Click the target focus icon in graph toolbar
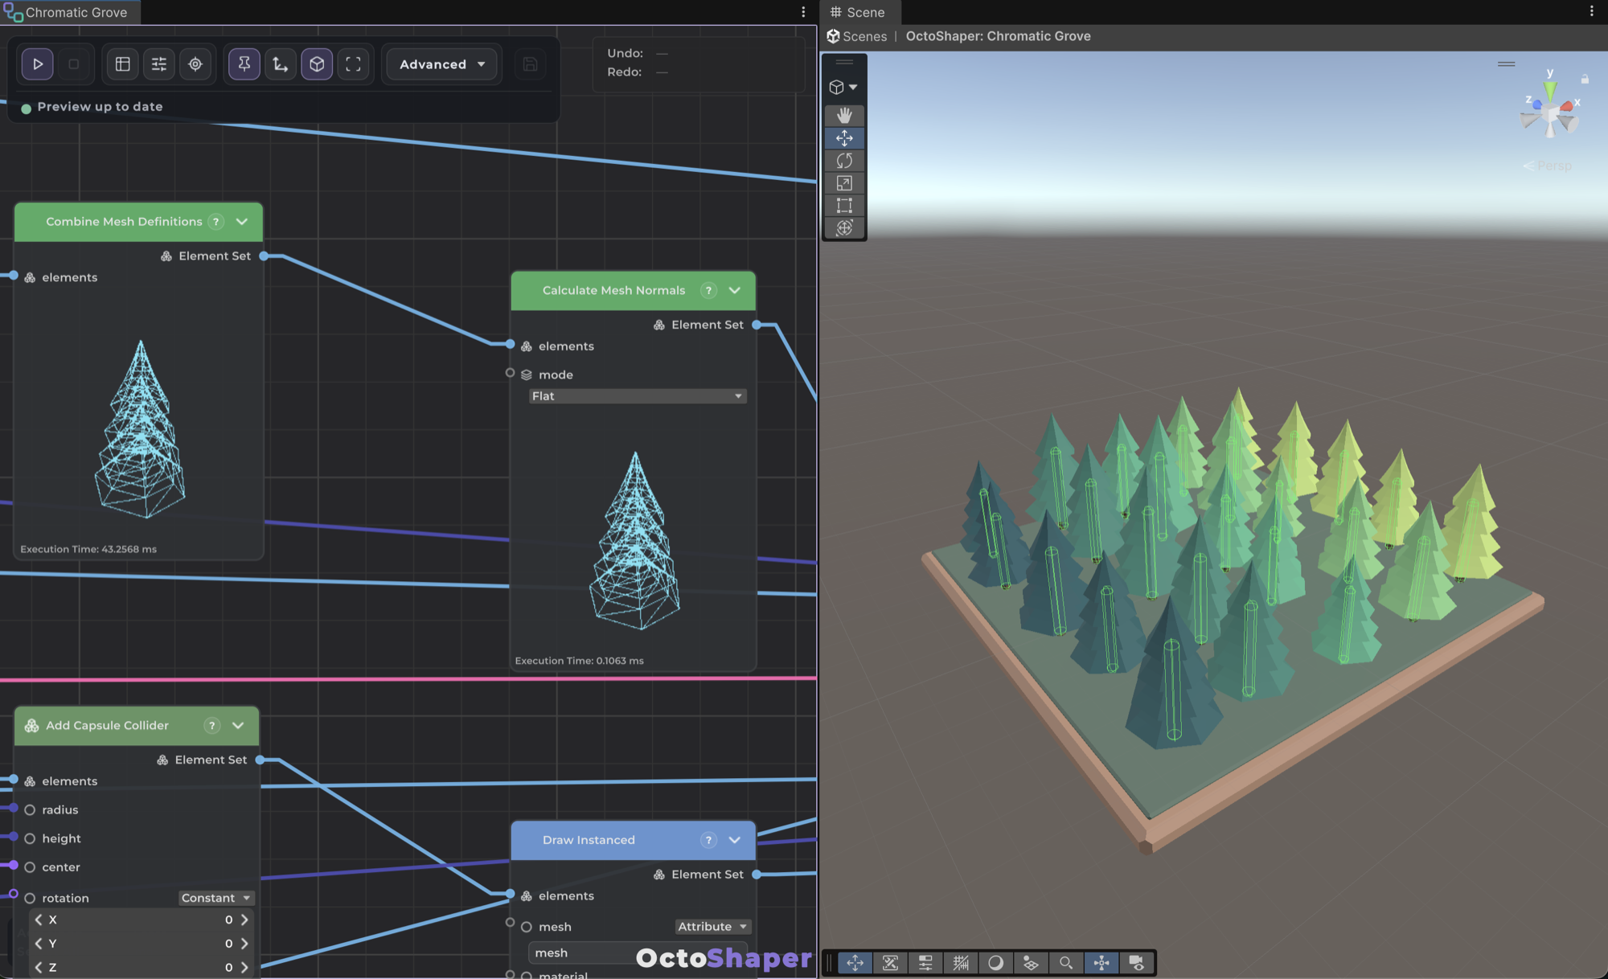Image resolution: width=1608 pixels, height=979 pixels. [x=195, y=64]
